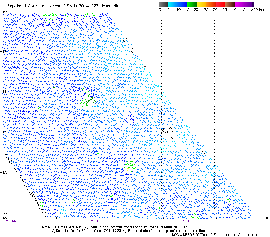Image resolution: width=270 pixels, height=237 pixels.
Task: Click the 'NOAA/NESDIS/Office of Research and Applications' credit
Action: pos(215,235)
